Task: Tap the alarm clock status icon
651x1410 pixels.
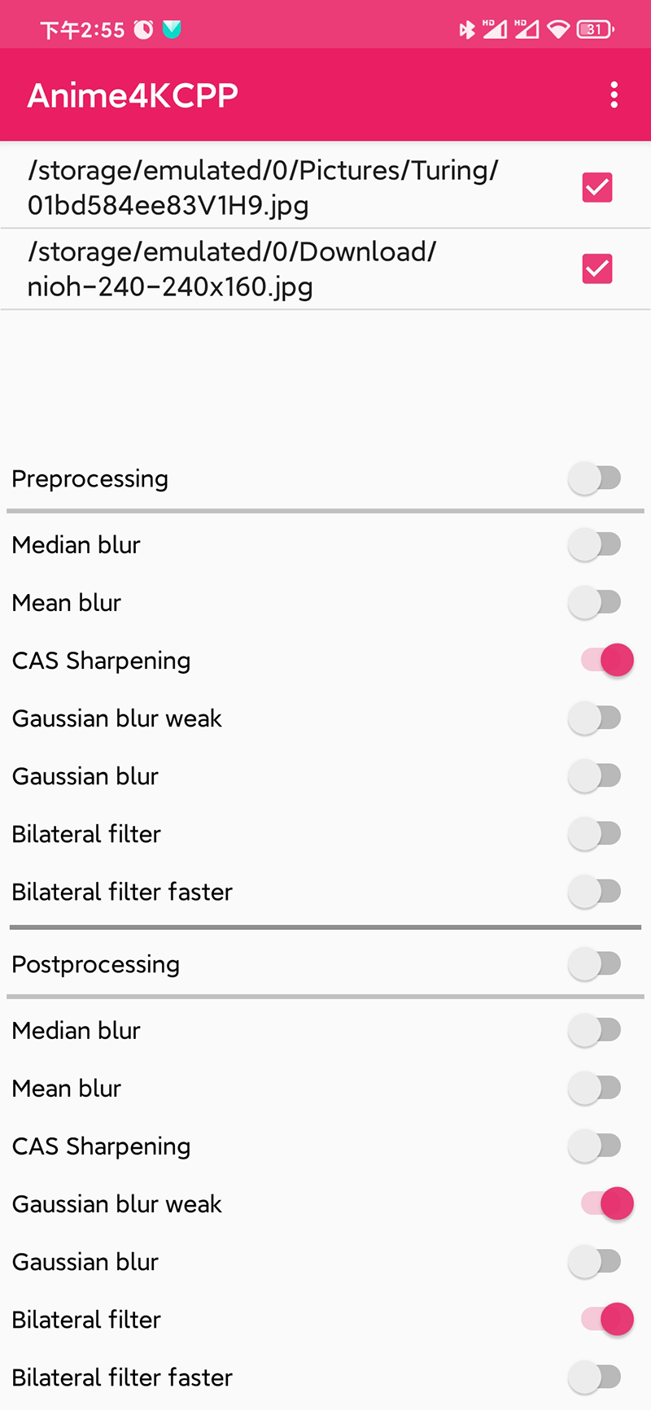Action: point(143,30)
